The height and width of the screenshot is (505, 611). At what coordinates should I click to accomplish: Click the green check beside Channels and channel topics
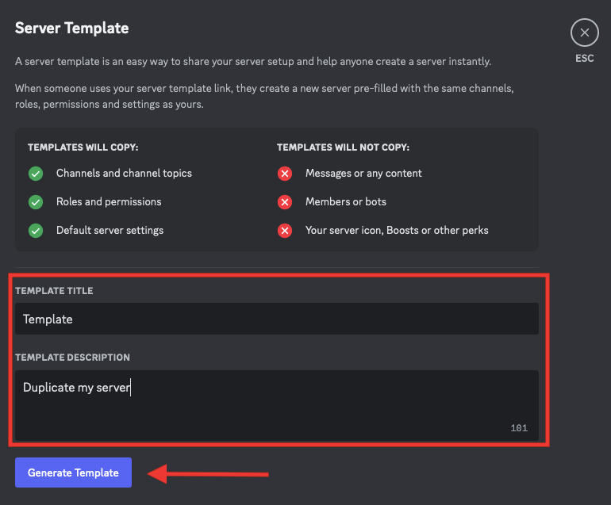coord(36,174)
